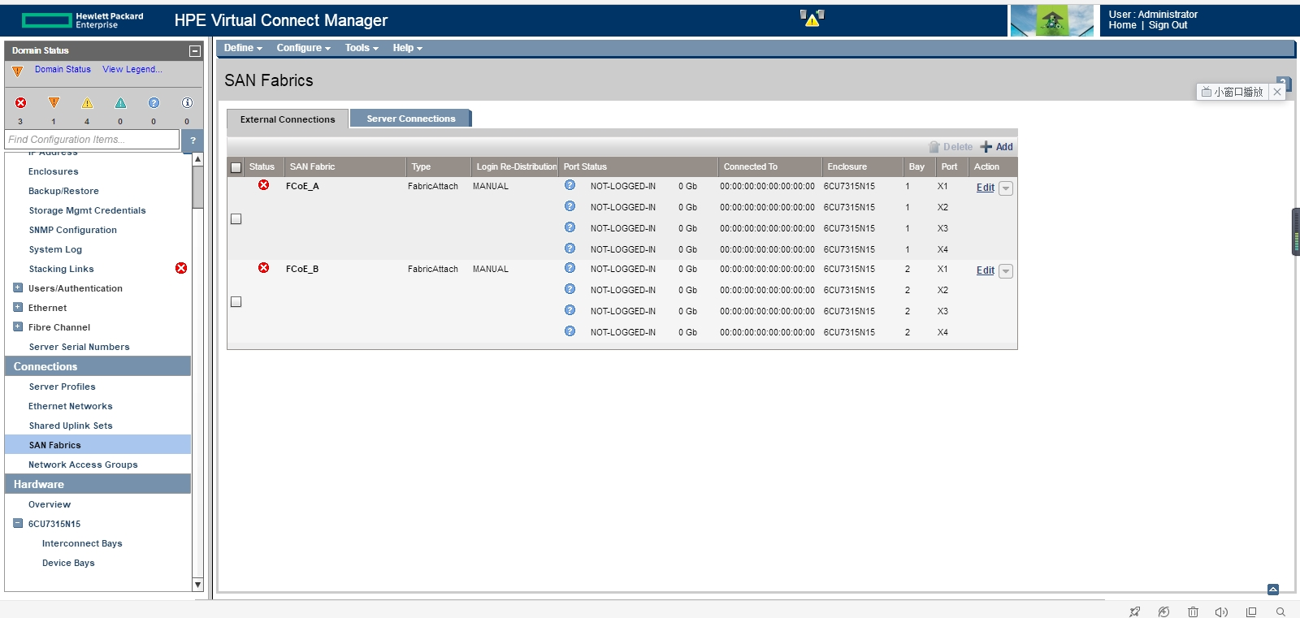Open the Tools menu

coord(362,48)
